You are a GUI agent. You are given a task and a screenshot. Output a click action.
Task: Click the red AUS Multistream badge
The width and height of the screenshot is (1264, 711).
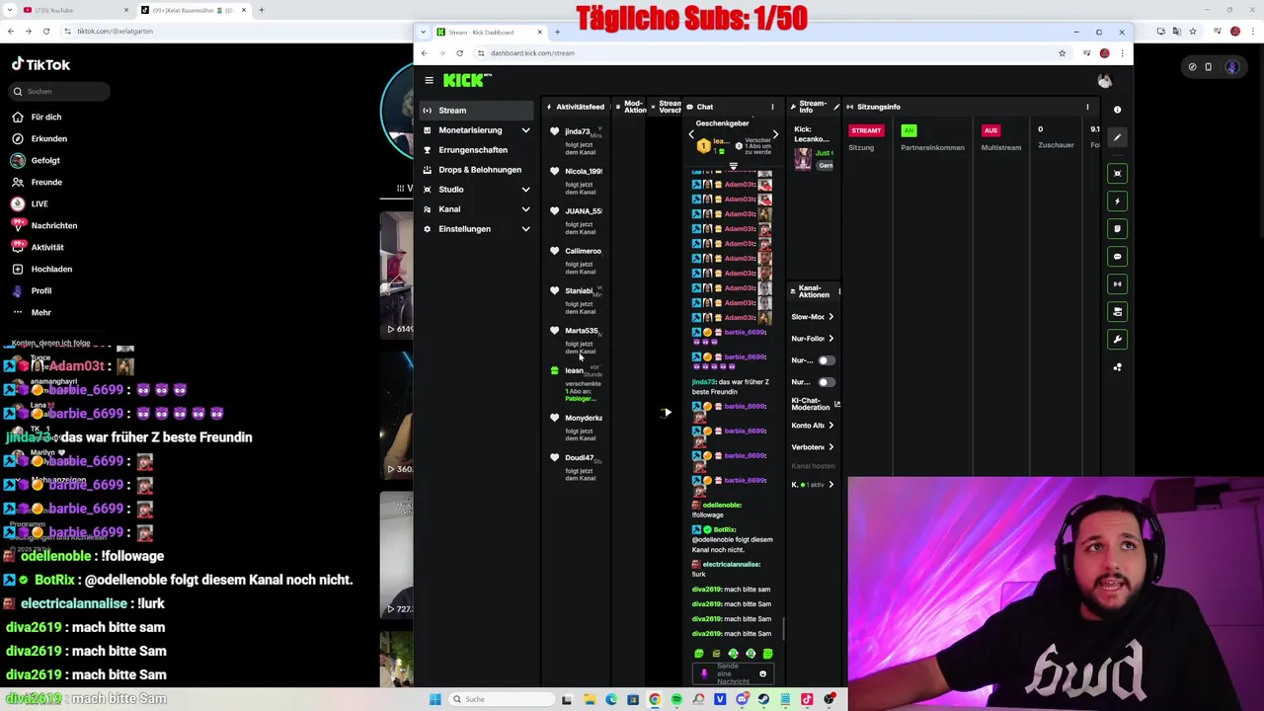pos(990,130)
